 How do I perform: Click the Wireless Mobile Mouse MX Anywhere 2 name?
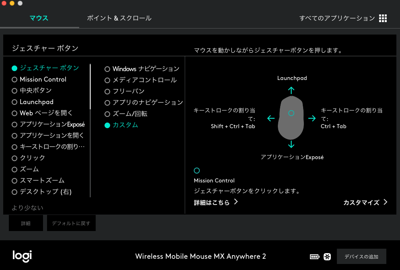tap(201, 256)
